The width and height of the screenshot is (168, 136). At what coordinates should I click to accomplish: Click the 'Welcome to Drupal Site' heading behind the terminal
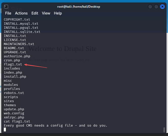point(63,48)
